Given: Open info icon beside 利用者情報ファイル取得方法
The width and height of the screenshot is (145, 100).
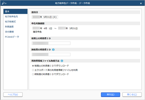Looking at the screenshot, I should (62, 61).
